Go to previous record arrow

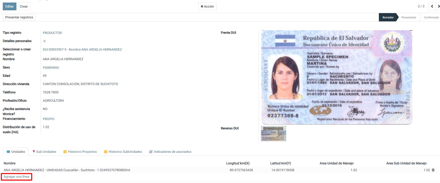pyautogui.click(x=432, y=6)
